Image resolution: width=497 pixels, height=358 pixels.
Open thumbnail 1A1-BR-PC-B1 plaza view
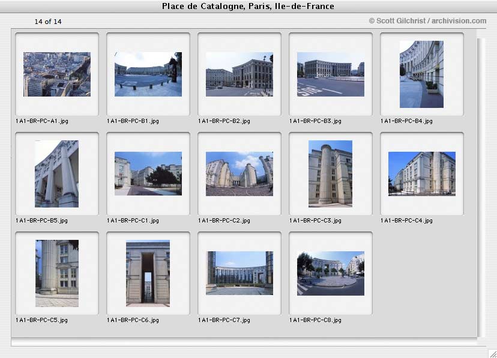point(148,74)
